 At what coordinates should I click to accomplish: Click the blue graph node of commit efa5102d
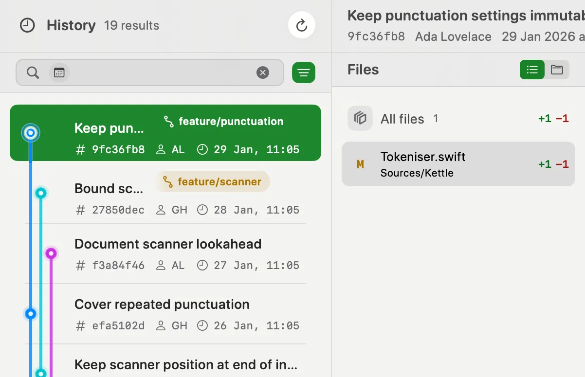(x=31, y=314)
